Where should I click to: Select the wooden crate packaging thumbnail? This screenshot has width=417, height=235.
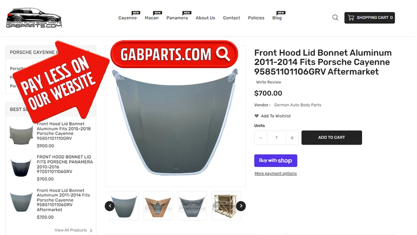[x=226, y=206]
